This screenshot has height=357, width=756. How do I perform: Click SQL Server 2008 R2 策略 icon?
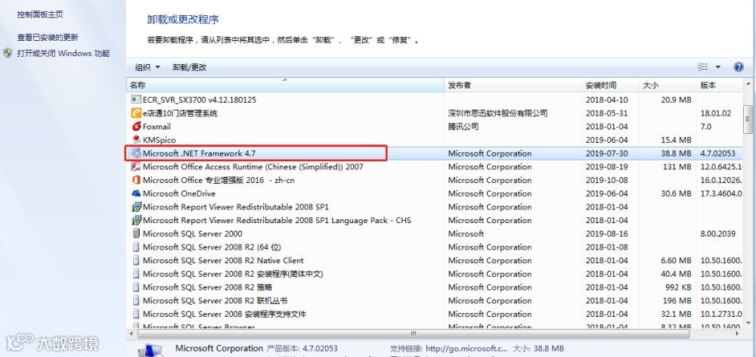coord(136,287)
